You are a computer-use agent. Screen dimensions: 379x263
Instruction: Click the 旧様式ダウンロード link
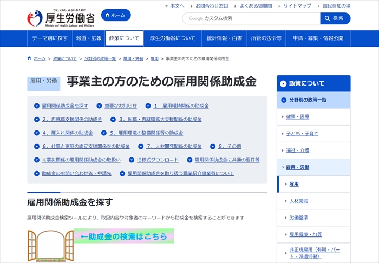[158, 160]
